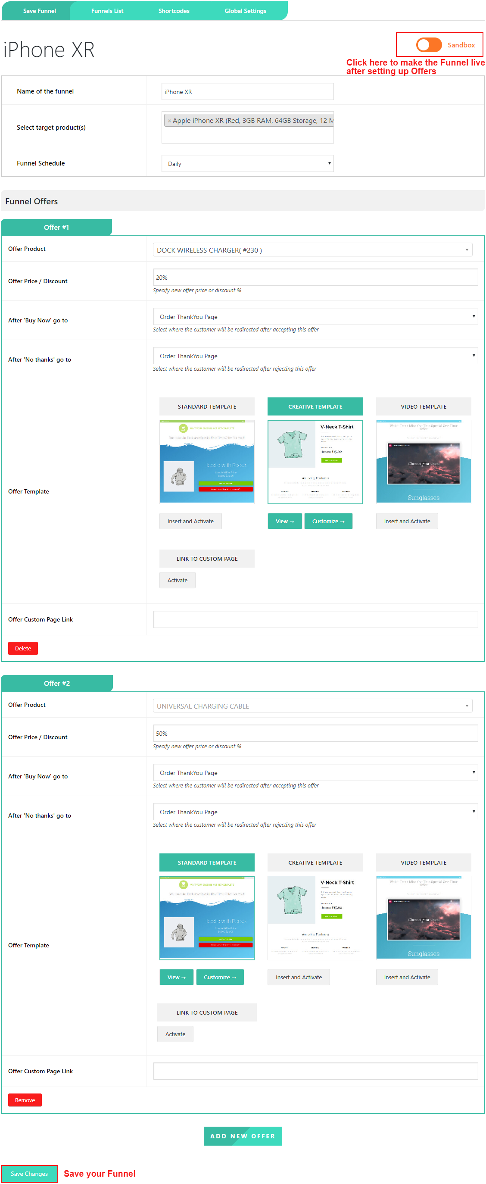486x1184 pixels.
Task: Click Offer #1 Link To Custom Page header
Action: point(207,559)
